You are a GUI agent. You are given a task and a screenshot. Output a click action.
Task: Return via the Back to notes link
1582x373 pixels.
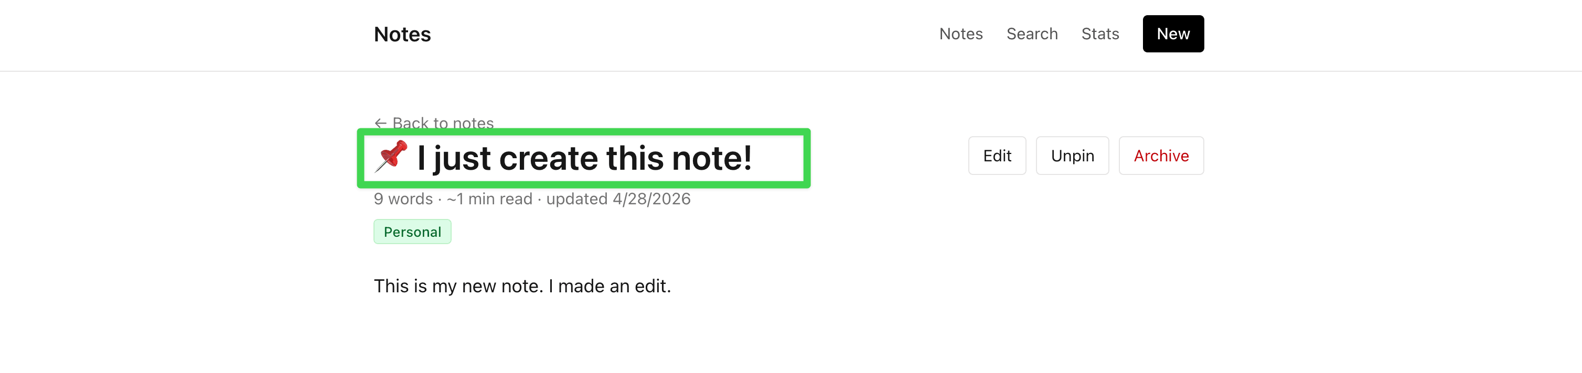click(x=434, y=123)
